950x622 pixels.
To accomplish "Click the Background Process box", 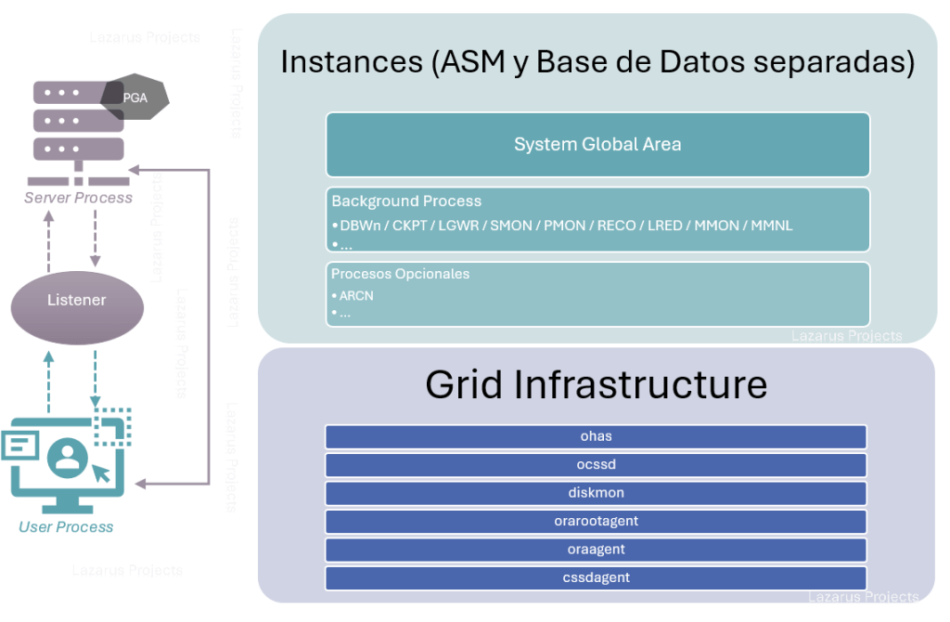I will tap(597, 219).
